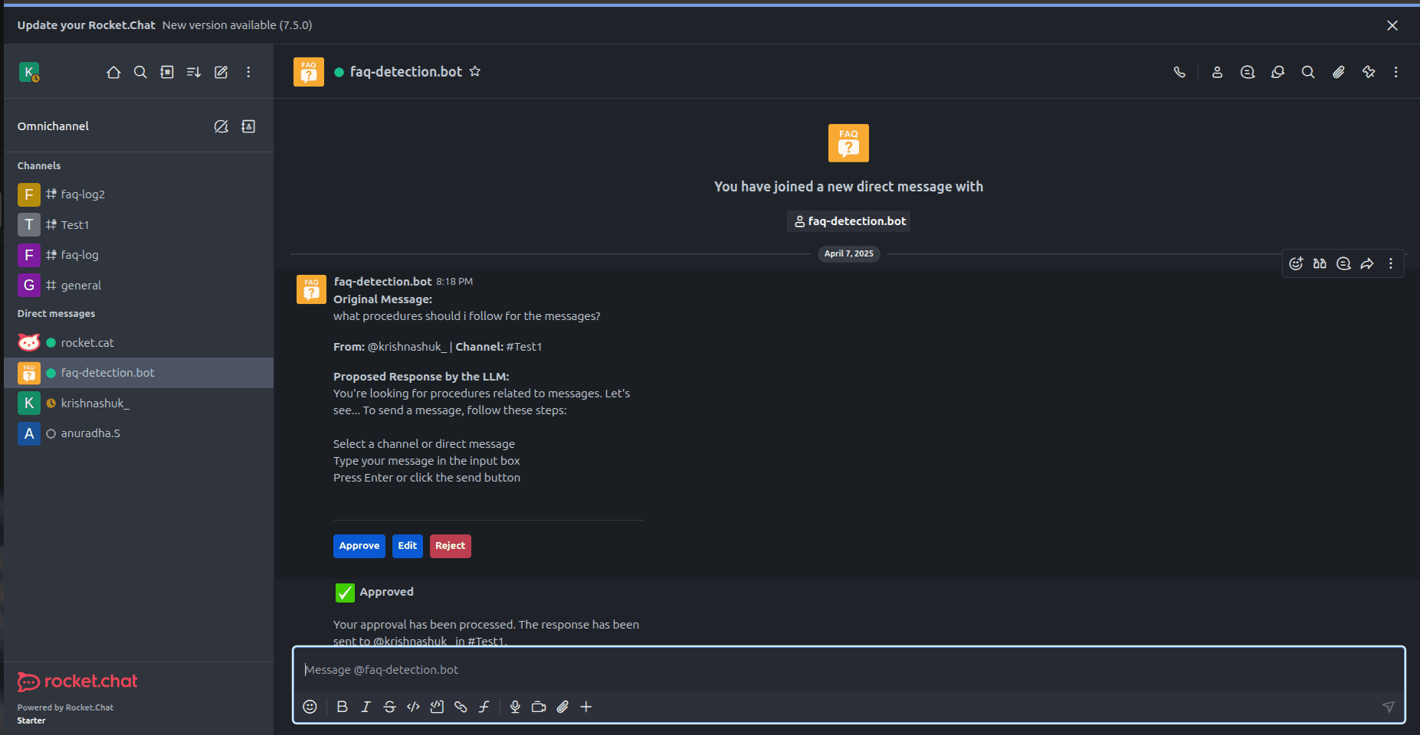Start a voice call

point(1179,72)
